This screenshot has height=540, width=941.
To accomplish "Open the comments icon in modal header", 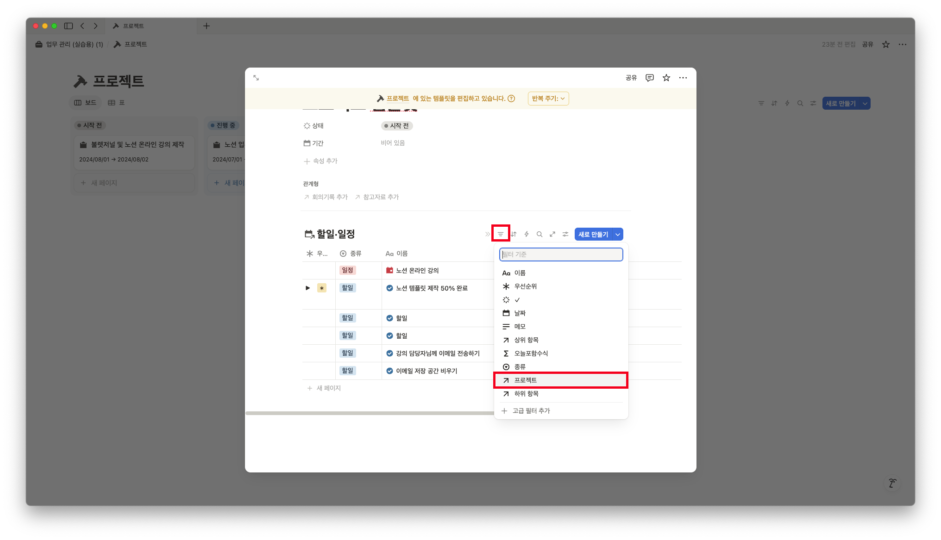I will coord(650,78).
